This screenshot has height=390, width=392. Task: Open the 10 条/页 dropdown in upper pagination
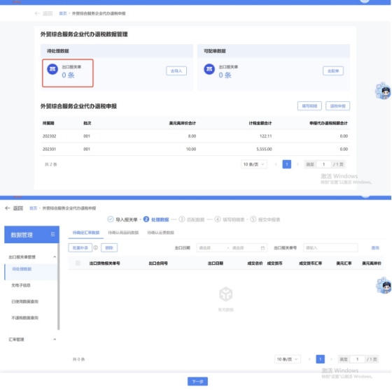tap(253, 164)
